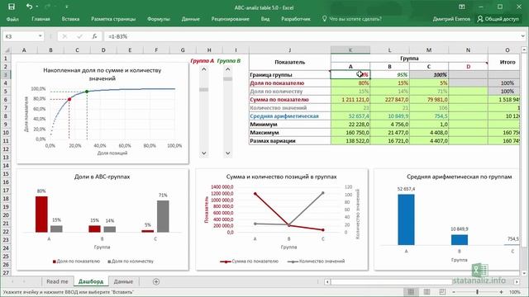Click the Ribbon Display Options icon
The width and height of the screenshot is (529, 297).
click(x=462, y=7)
